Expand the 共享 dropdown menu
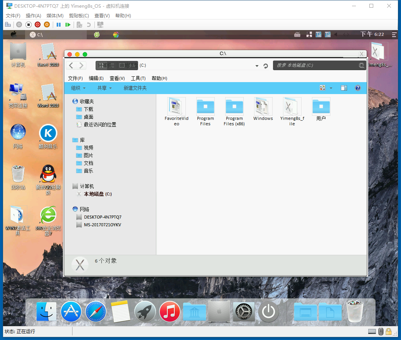401x340 pixels. [x=104, y=88]
